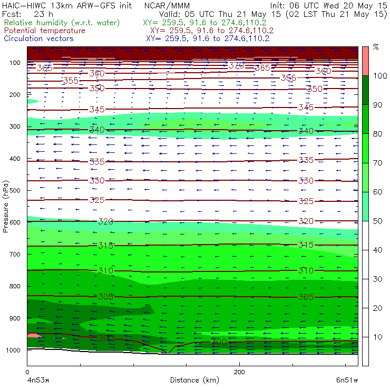Click the 'Fcst: 23 h' forecast text

(27, 14)
